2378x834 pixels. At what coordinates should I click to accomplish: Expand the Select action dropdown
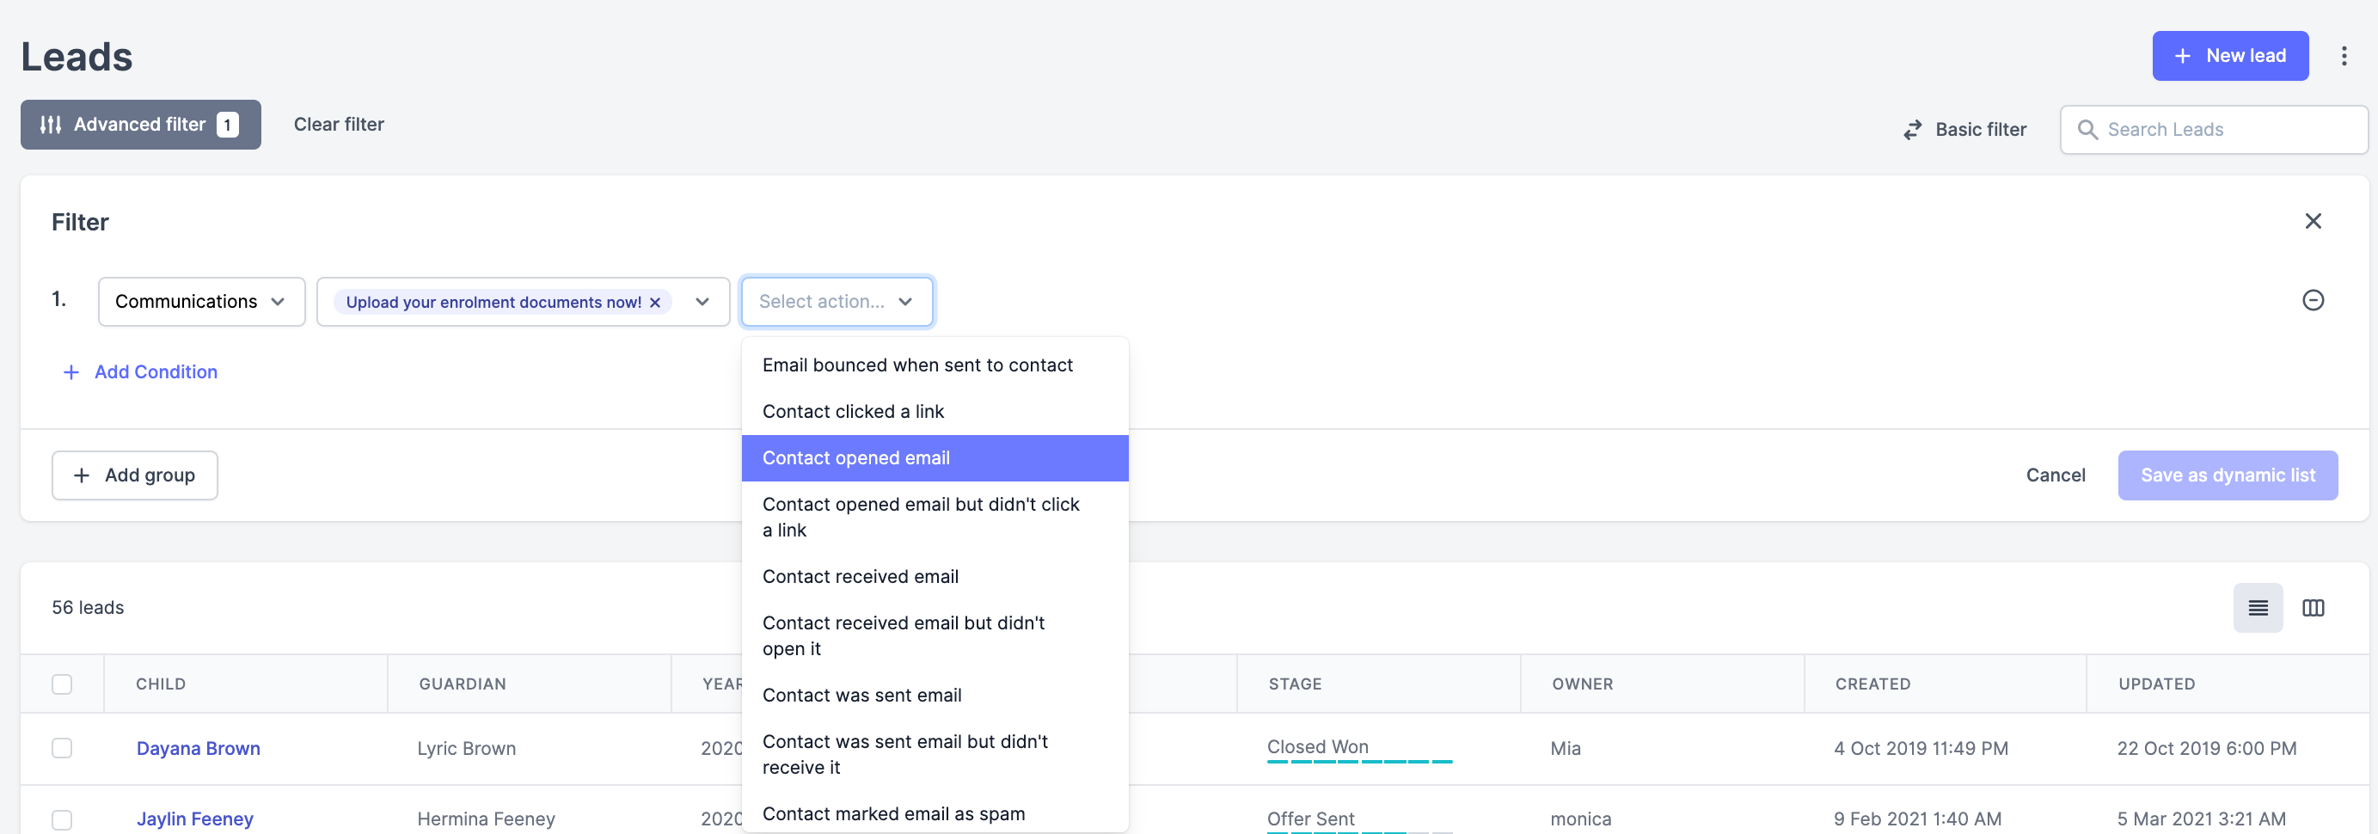[836, 301]
